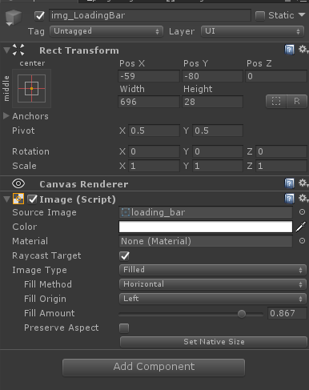Image resolution: width=309 pixels, height=390 pixels.
Task: Uncheck Raycast Target checkbox
Action: [124, 256]
